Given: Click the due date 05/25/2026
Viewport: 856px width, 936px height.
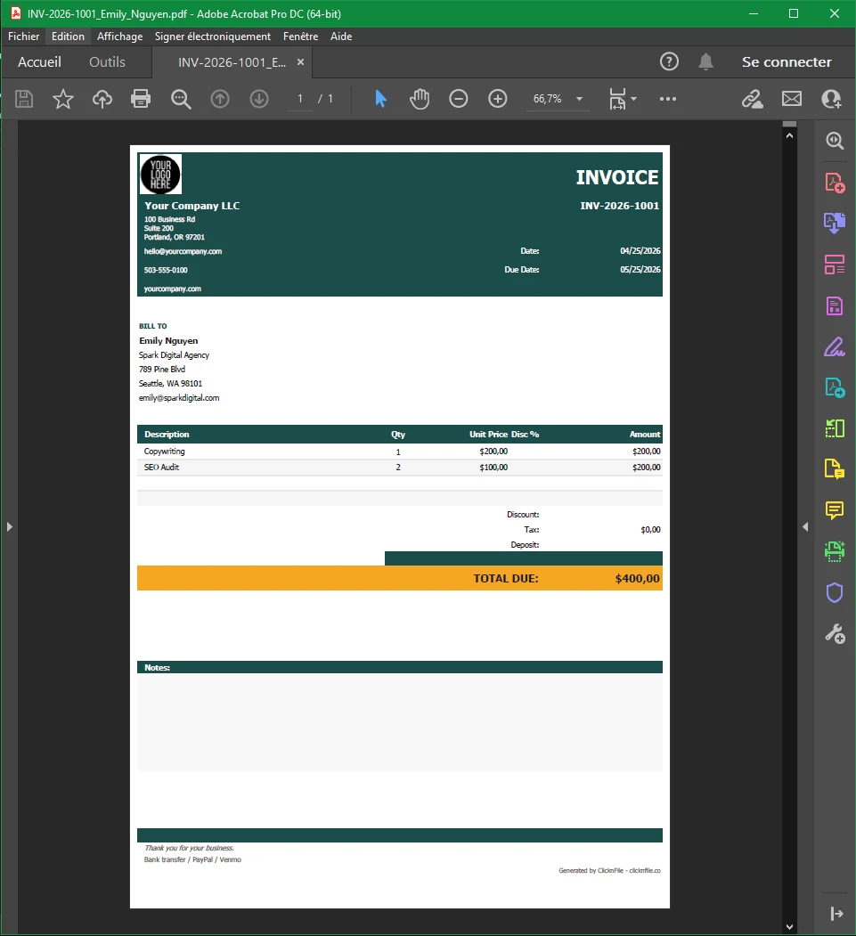Looking at the screenshot, I should click(x=640, y=270).
